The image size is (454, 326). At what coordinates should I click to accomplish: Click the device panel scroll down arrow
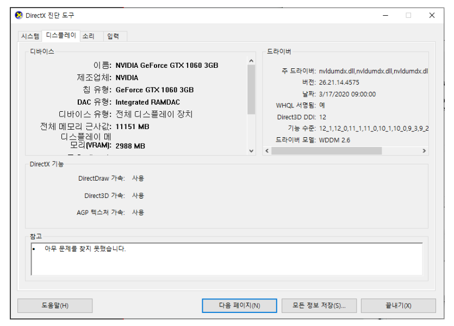tap(251, 151)
